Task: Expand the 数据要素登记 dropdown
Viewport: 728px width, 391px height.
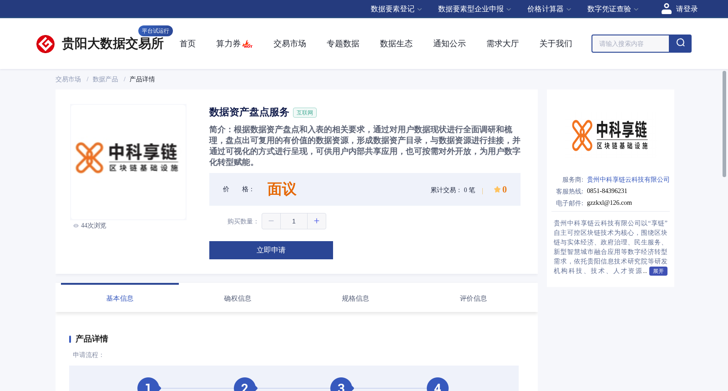Action: point(396,9)
